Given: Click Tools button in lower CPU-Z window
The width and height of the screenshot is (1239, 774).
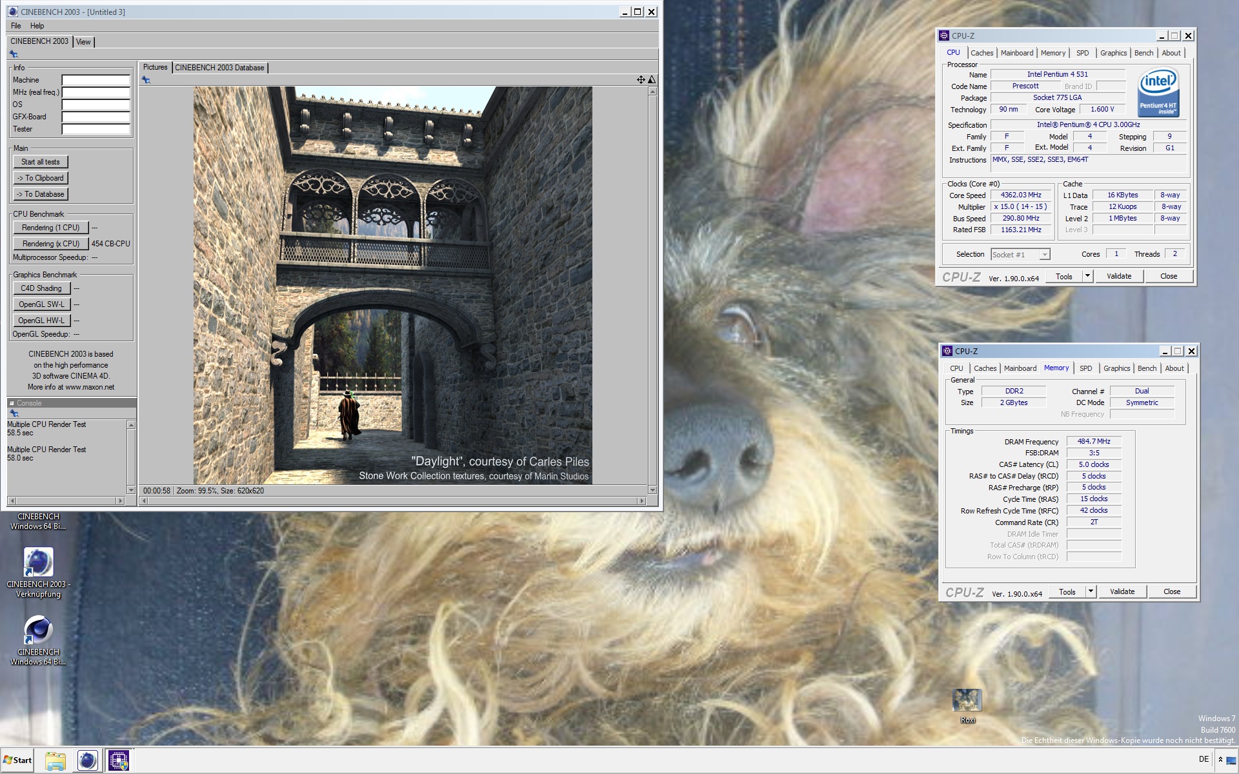Looking at the screenshot, I should coord(1067,591).
